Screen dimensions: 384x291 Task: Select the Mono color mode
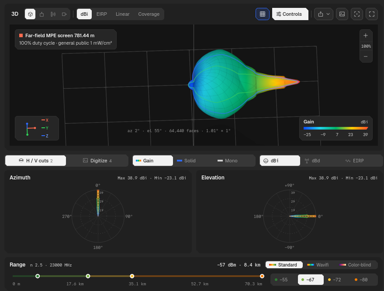(227, 161)
